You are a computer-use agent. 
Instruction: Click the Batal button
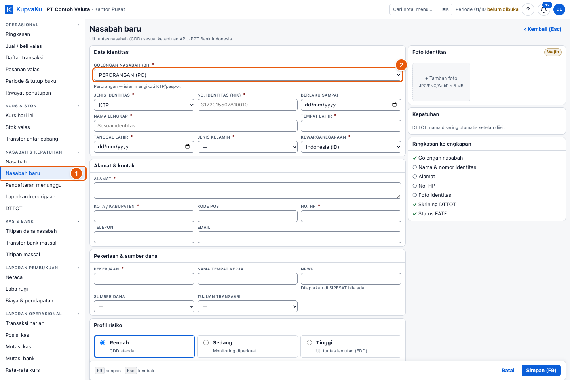(508, 370)
